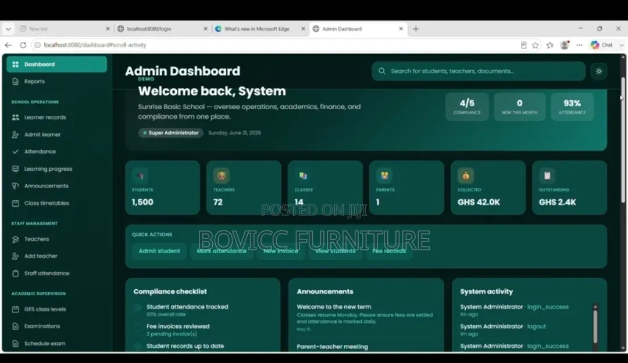Viewport: 628px width, 363px height.
Task: Open the Copilot Chat button
Action: click(x=602, y=45)
